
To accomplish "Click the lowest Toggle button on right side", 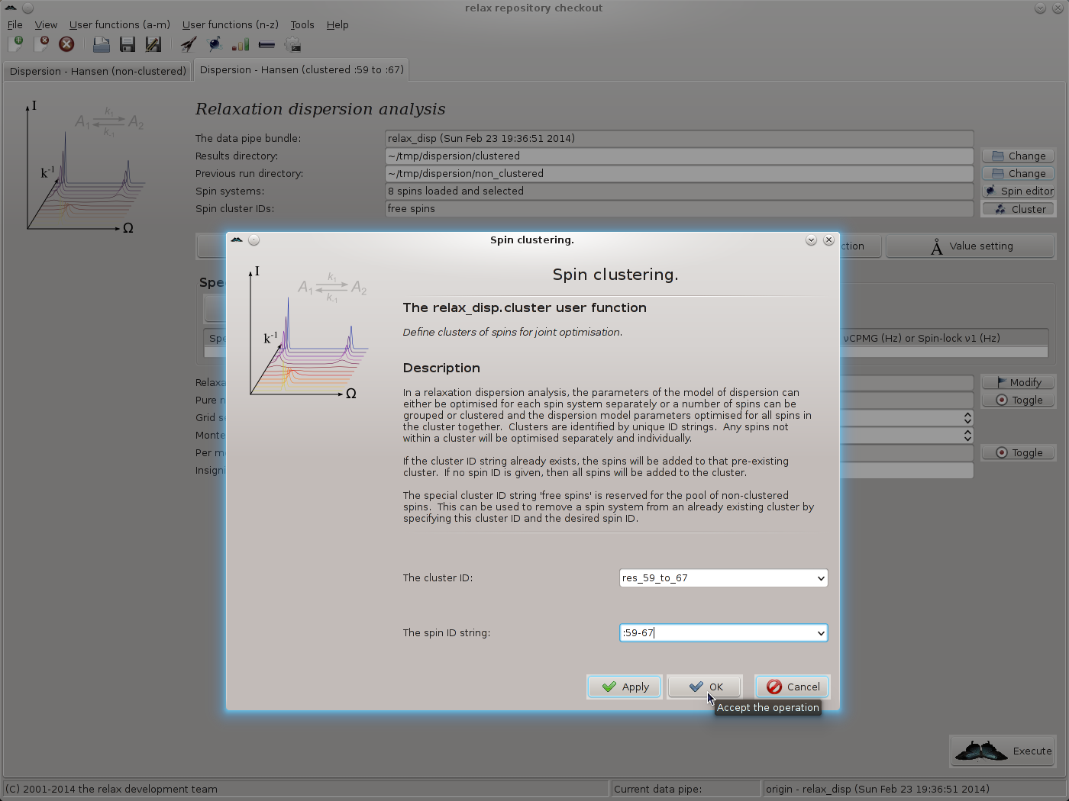I will click(x=1018, y=453).
